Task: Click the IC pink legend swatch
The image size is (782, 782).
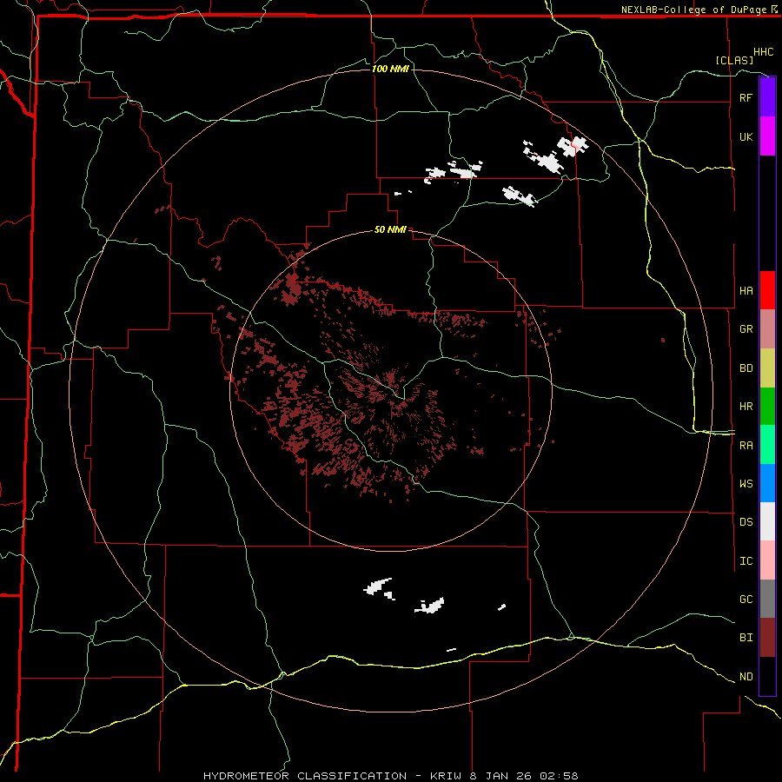Action: (x=767, y=560)
